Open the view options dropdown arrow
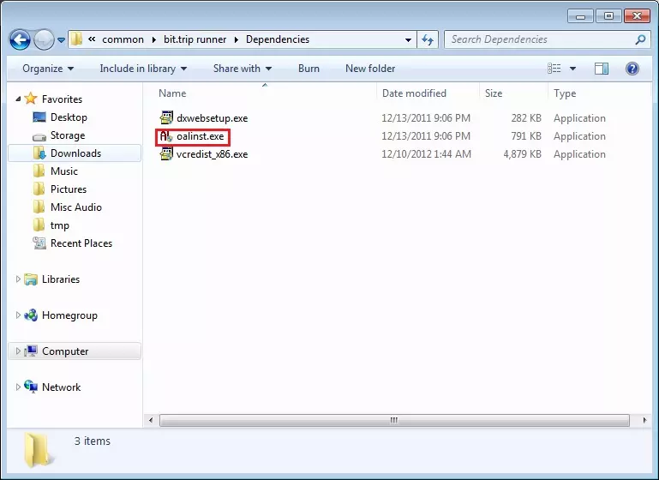659x480 pixels. coord(572,69)
